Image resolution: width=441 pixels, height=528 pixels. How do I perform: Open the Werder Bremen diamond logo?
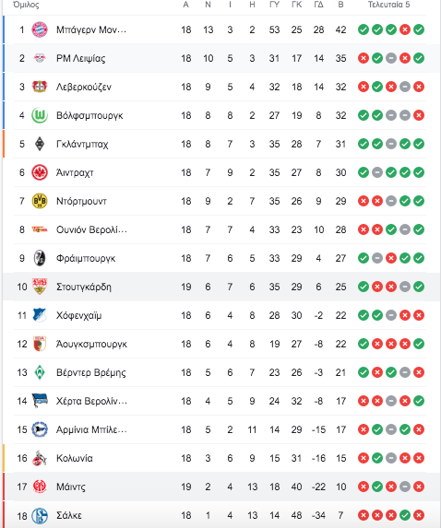point(40,372)
